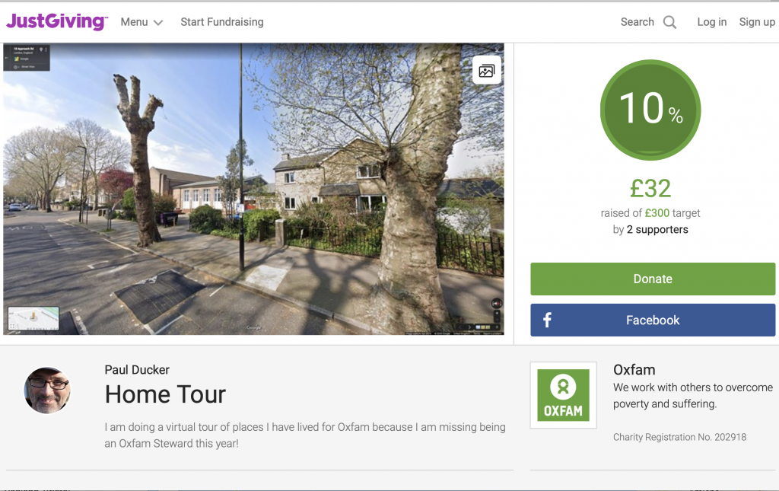Screen dimensions: 779x491
Task: Click the Facebook 'f' logo icon
Action: [x=547, y=320]
